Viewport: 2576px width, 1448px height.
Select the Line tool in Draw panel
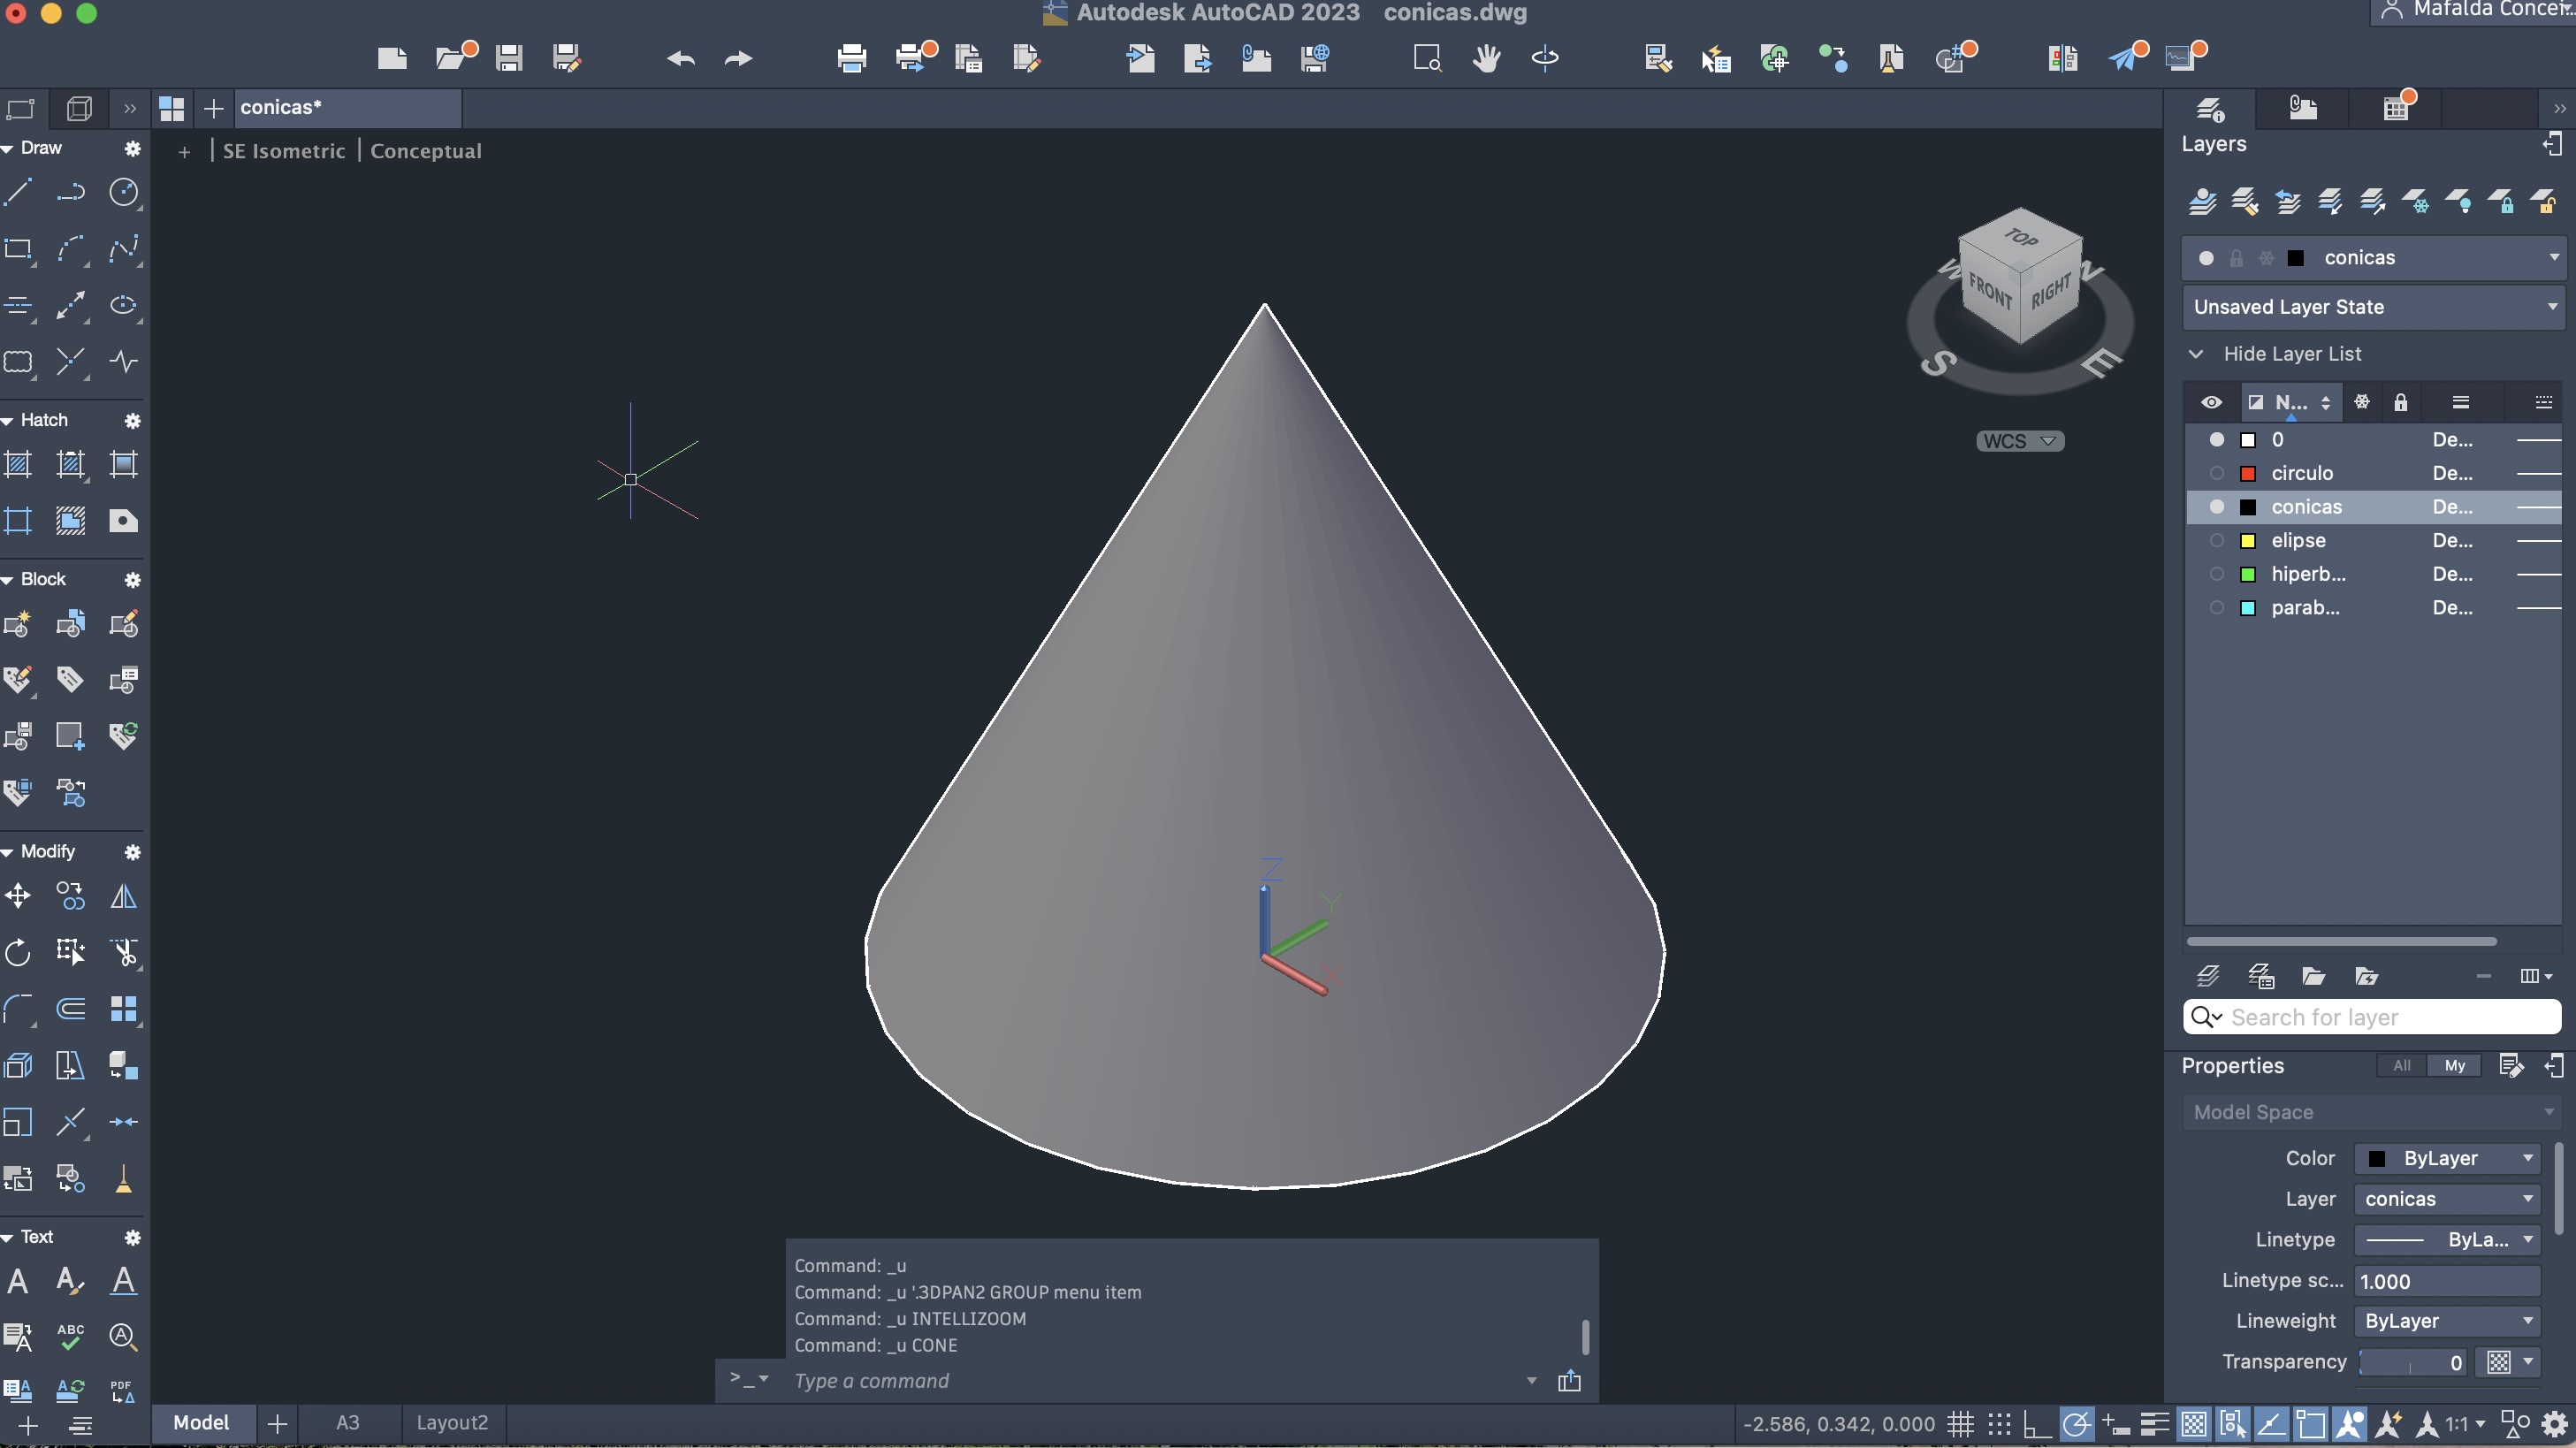pyautogui.click(x=19, y=192)
